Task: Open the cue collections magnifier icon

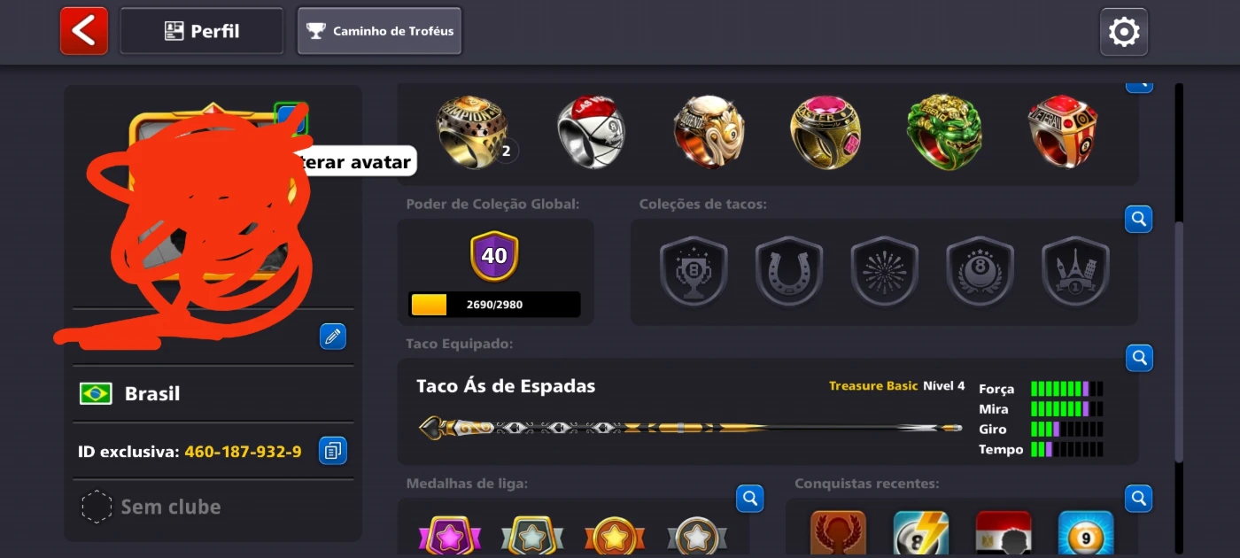Action: 1139,218
